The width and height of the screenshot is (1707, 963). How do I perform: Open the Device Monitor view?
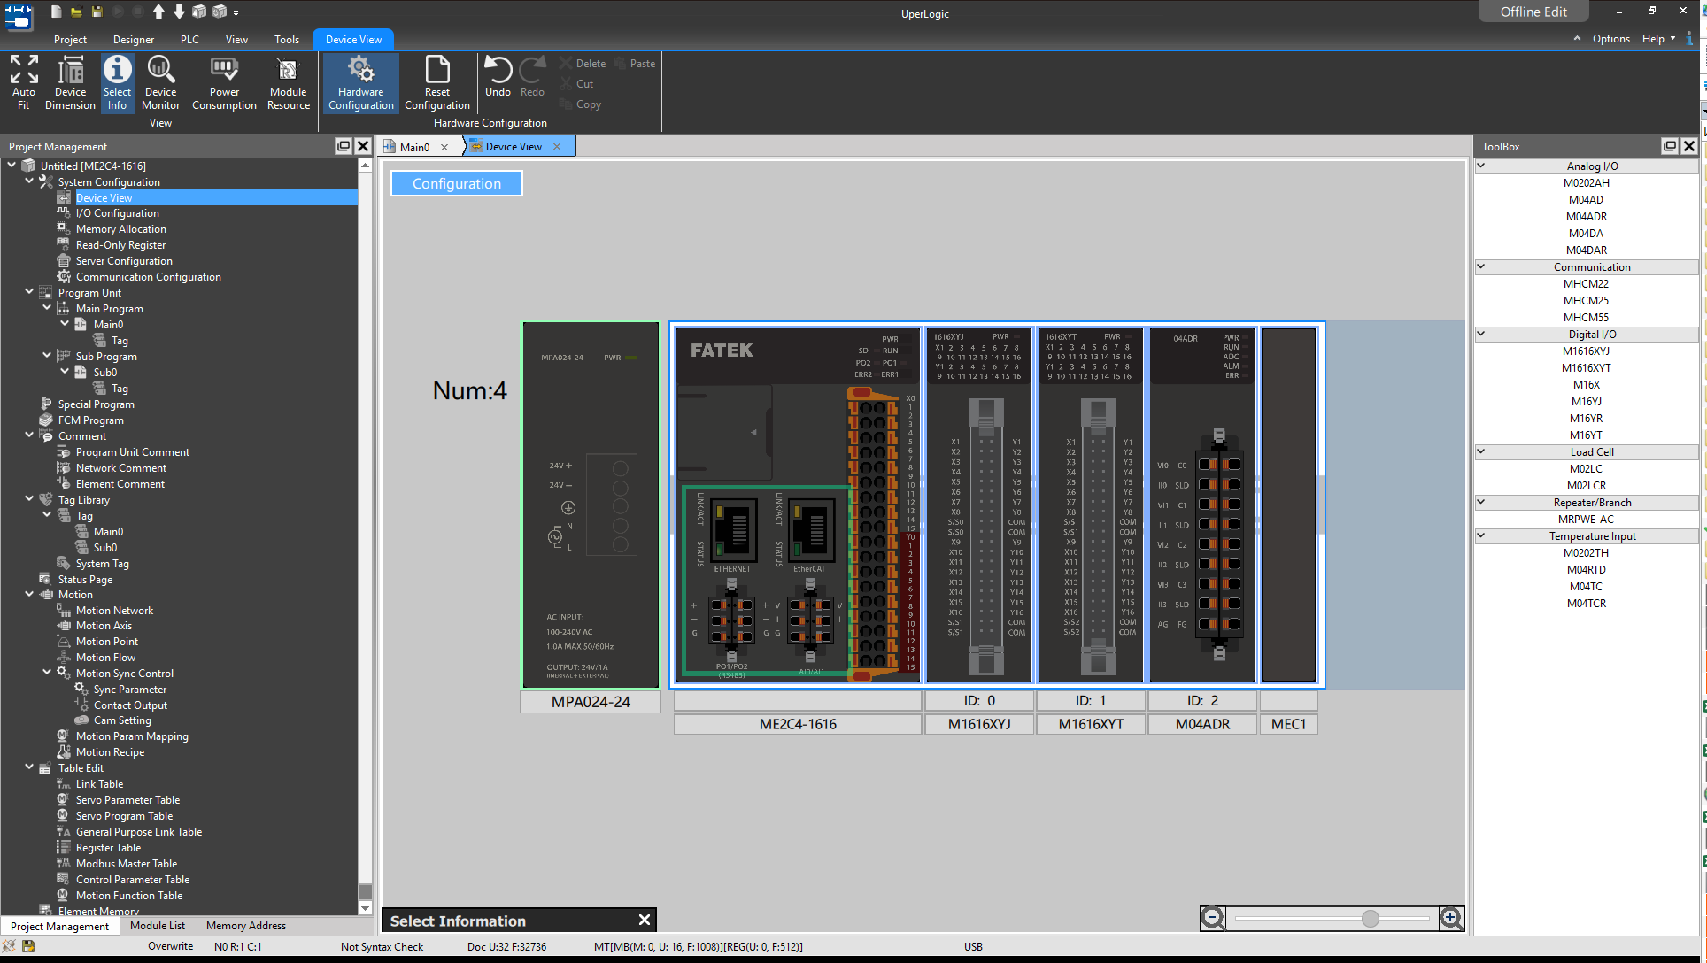160,82
